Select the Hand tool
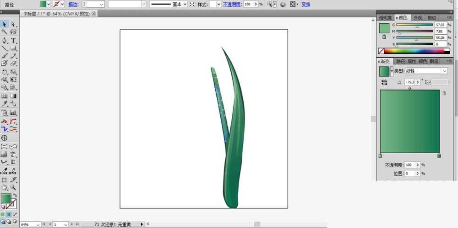 pyautogui.click(x=5, y=187)
